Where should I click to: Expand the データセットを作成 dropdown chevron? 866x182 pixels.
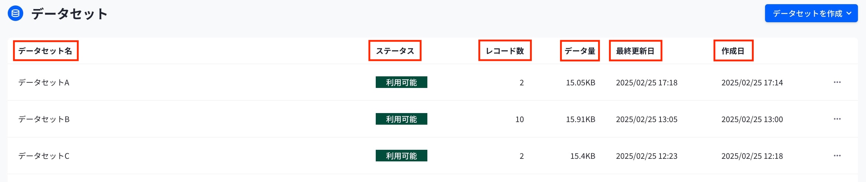849,14
